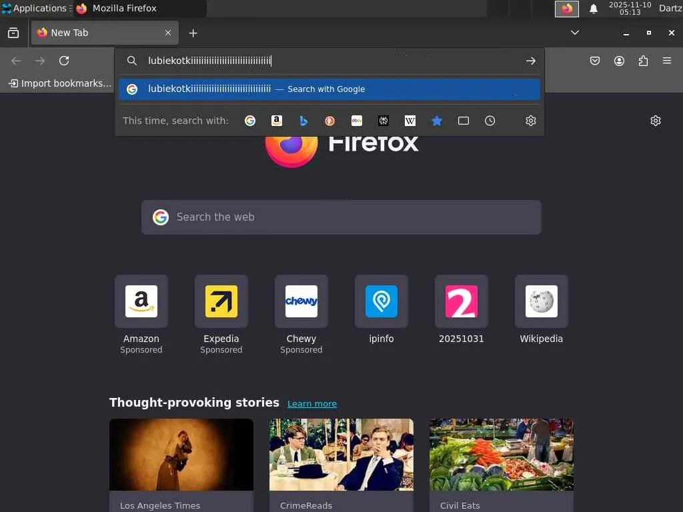Click Import bookmarks toolbar button
The height and width of the screenshot is (512, 683).
click(60, 83)
